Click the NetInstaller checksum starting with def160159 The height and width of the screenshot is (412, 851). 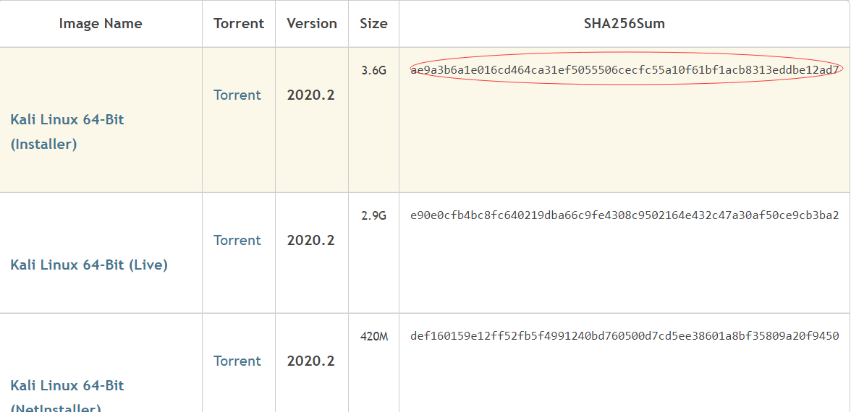click(625, 336)
